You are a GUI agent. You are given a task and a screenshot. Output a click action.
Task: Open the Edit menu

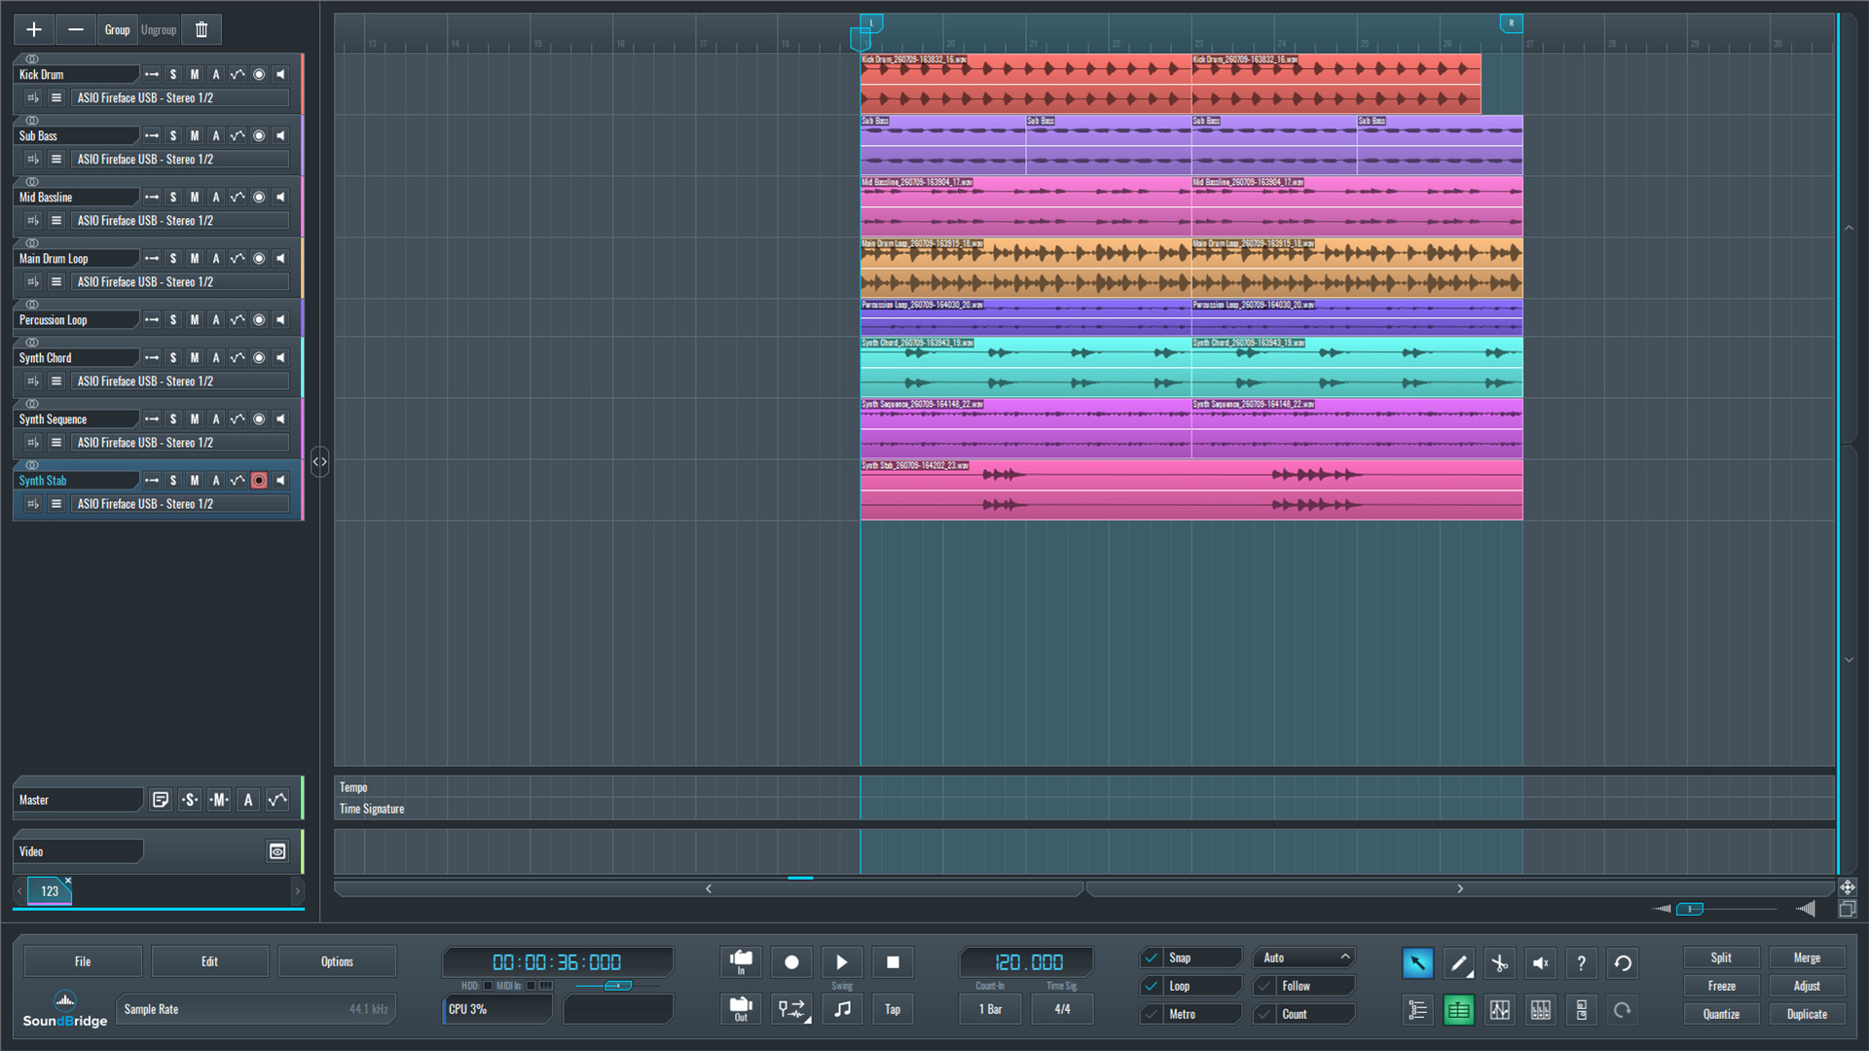point(209,961)
